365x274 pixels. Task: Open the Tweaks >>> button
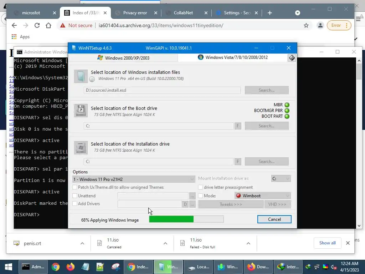coord(231,204)
